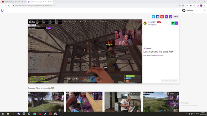Open the popular clip with 298 views
Viewport: 207px width, 116px height.
tap(123, 102)
